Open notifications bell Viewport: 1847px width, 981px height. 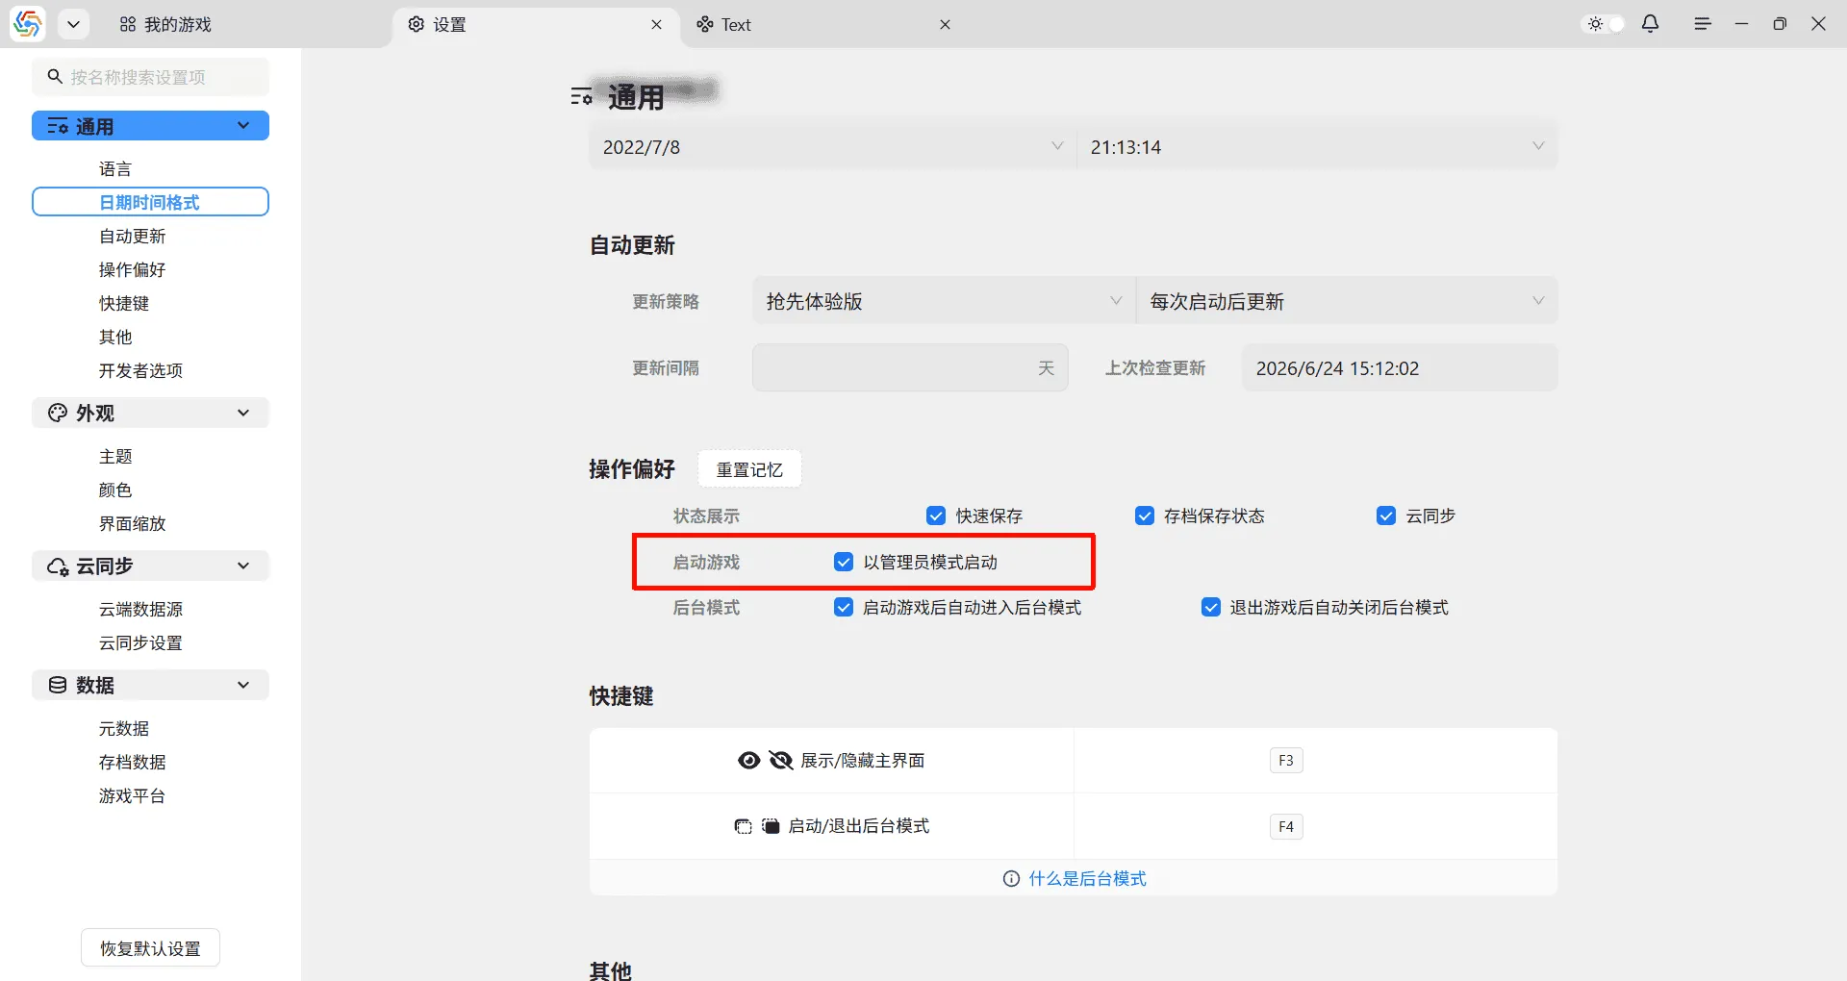[1651, 24]
